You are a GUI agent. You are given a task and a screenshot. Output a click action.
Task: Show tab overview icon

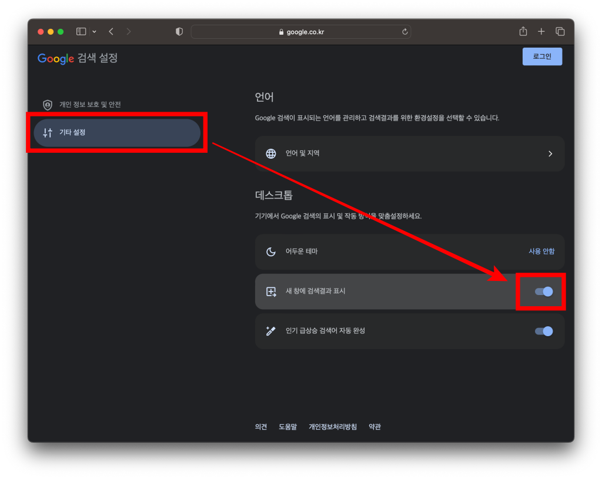coord(560,32)
